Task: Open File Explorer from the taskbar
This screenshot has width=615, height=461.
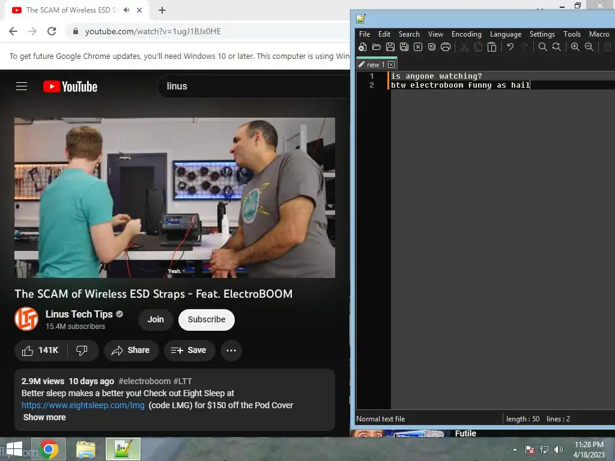Action: pos(85,449)
